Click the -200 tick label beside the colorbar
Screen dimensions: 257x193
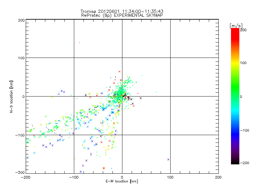tap(246, 163)
